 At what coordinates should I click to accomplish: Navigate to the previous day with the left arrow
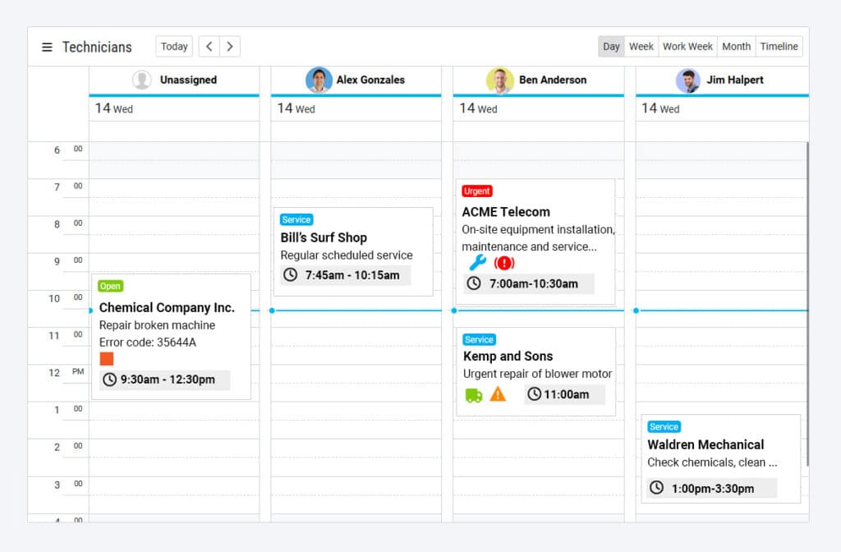click(x=210, y=46)
